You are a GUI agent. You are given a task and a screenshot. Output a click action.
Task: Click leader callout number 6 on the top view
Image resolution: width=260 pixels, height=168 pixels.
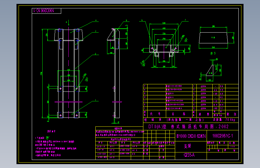click(x=142, y=20)
